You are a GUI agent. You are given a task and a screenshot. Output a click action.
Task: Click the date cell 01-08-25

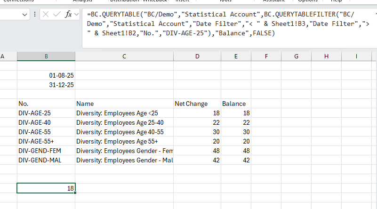click(x=46, y=75)
